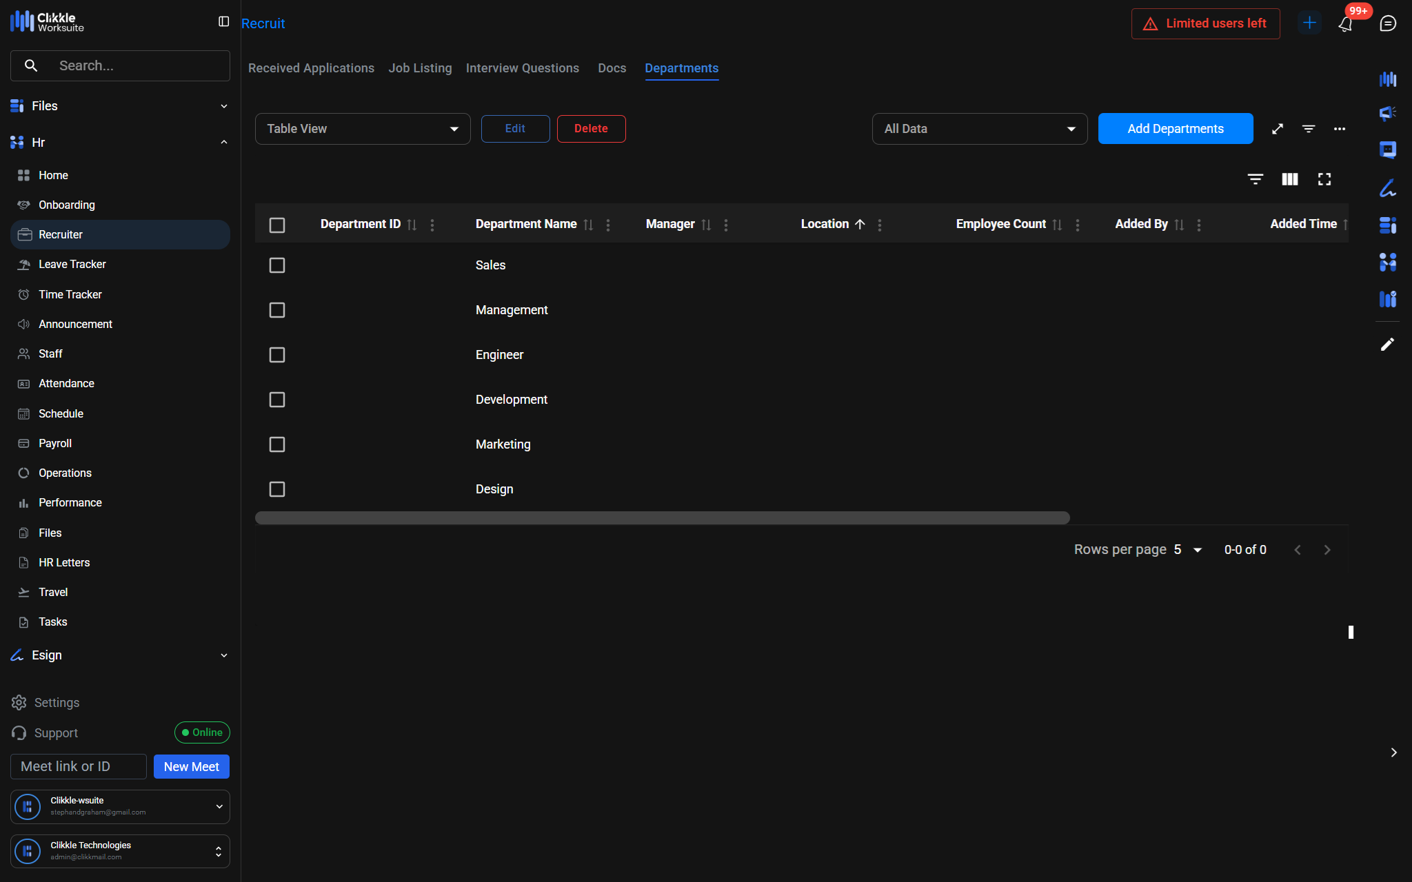Check the Sales row checkbox
The height and width of the screenshot is (882, 1412).
277,265
